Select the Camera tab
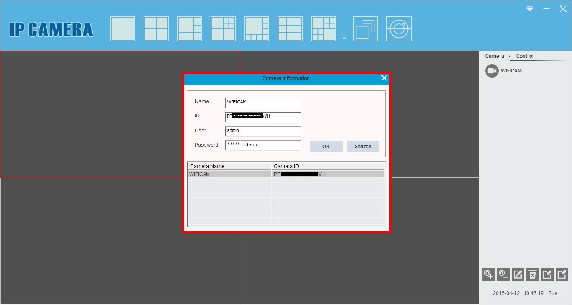572x305 pixels. (495, 56)
